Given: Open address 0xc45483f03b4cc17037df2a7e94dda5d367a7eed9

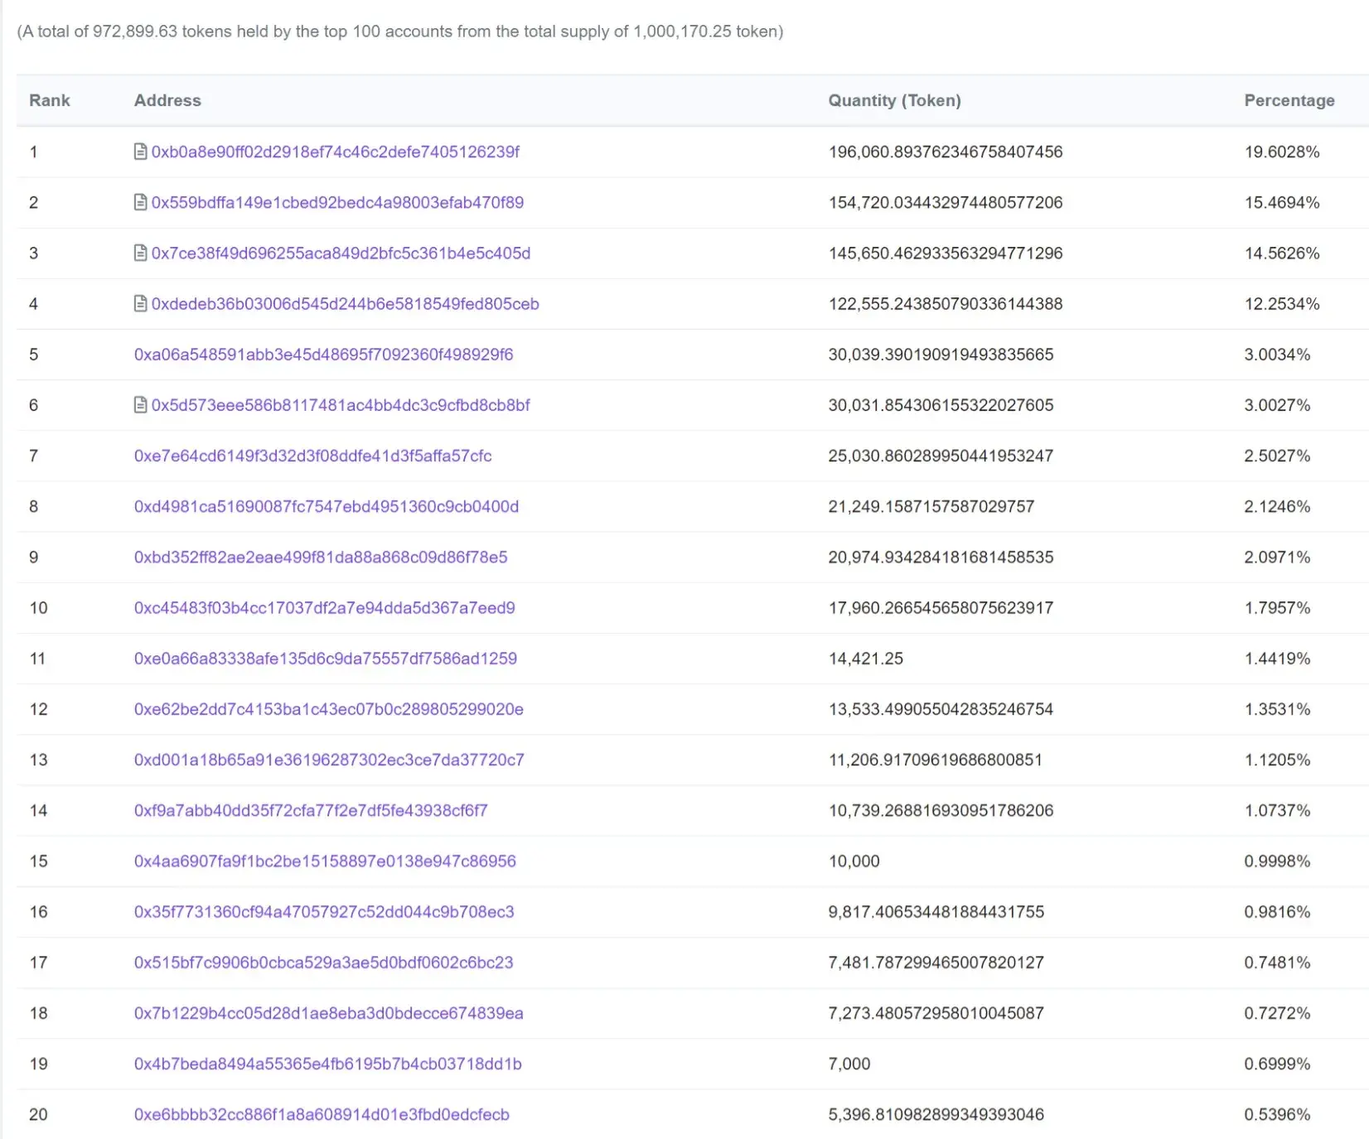Looking at the screenshot, I should pos(324,607).
